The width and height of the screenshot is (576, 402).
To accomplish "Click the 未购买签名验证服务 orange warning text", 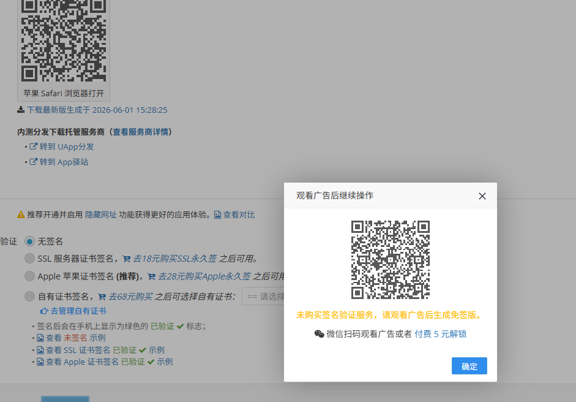I will (x=390, y=315).
